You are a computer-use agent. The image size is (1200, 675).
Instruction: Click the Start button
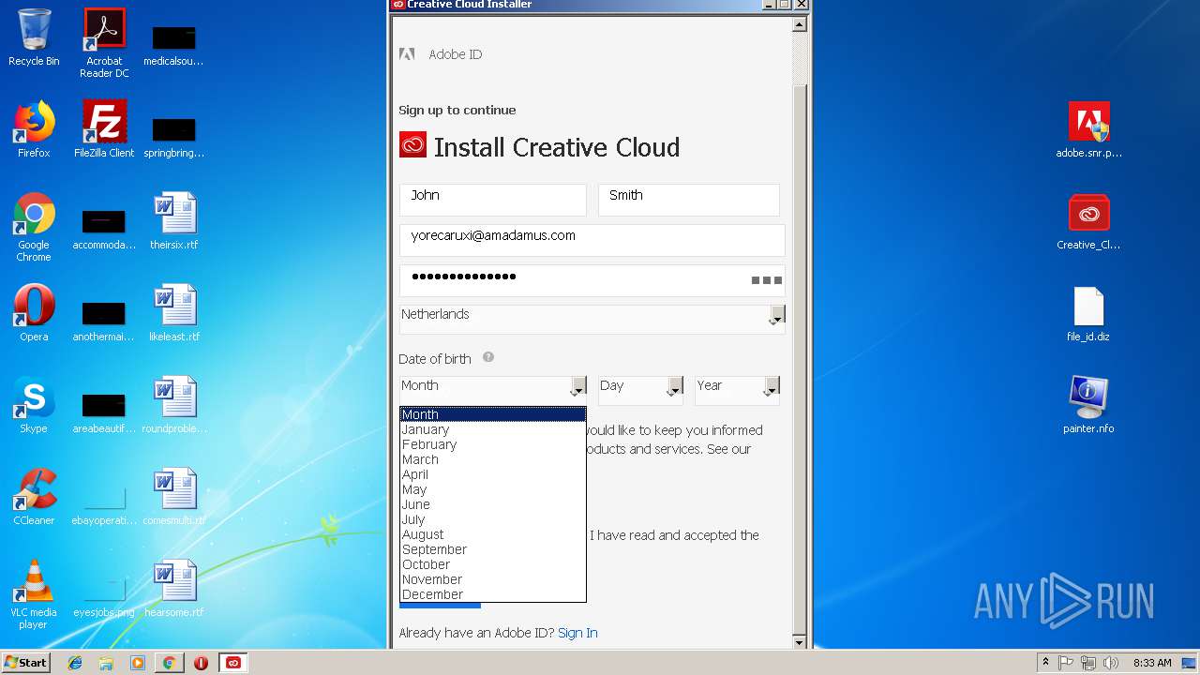(x=26, y=663)
